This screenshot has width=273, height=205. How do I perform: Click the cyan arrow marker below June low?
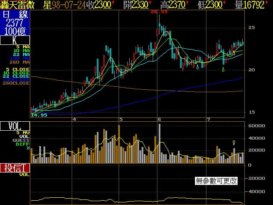point(197,66)
